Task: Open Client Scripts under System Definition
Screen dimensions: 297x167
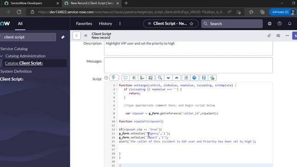Action: pyautogui.click(x=12, y=79)
